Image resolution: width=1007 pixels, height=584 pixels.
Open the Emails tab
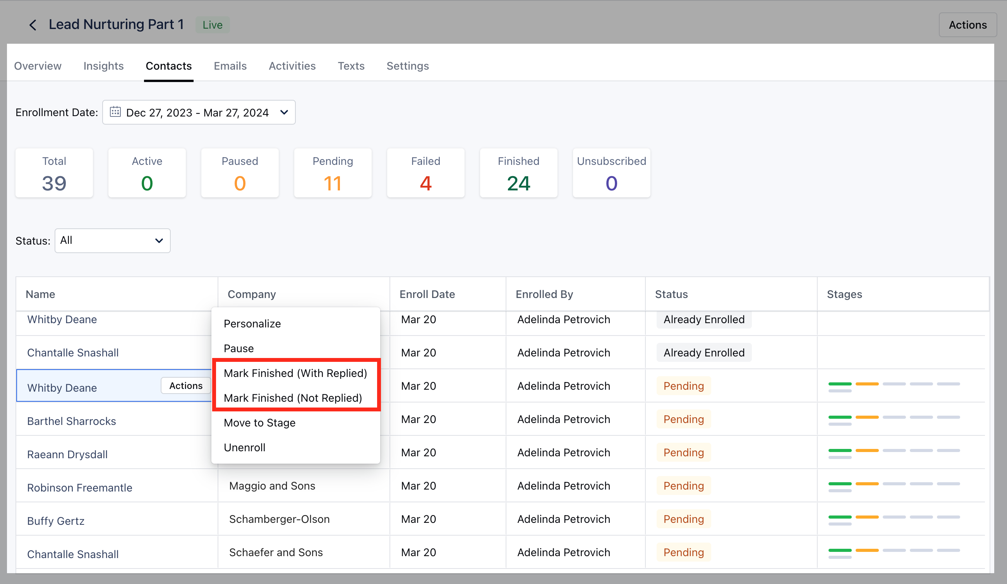[230, 66]
